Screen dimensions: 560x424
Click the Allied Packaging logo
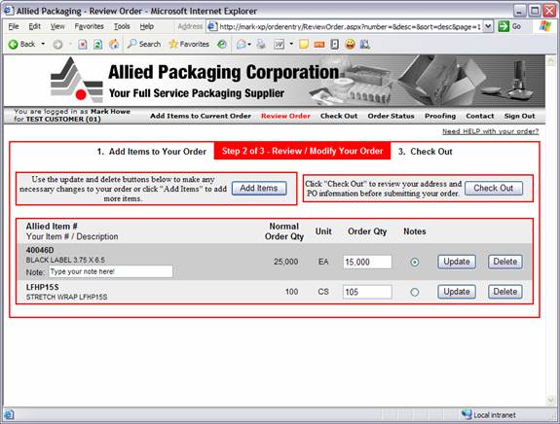(76, 81)
